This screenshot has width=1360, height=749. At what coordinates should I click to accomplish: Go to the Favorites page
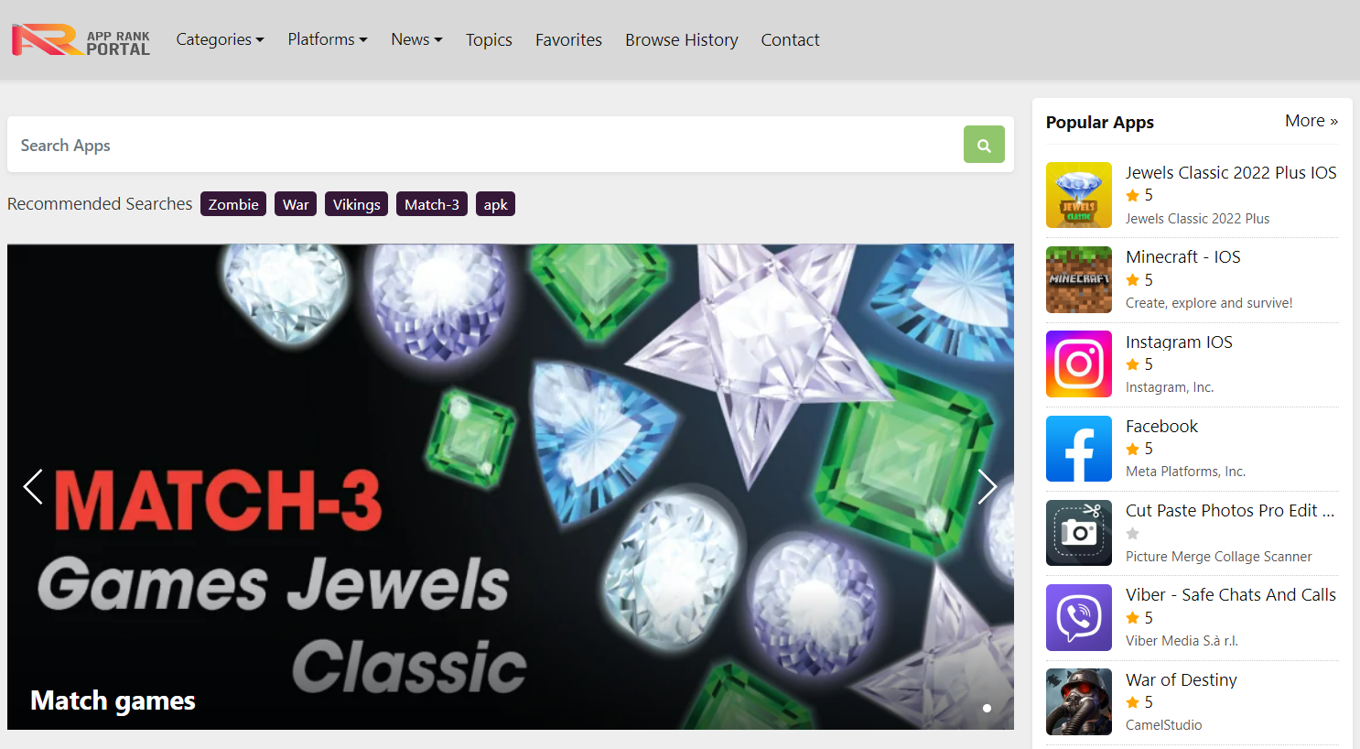tap(568, 39)
